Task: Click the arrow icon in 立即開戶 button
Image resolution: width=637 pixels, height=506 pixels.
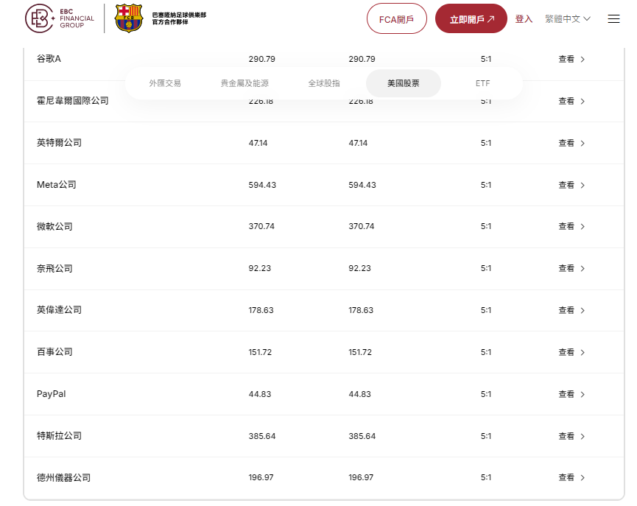Action: click(492, 19)
